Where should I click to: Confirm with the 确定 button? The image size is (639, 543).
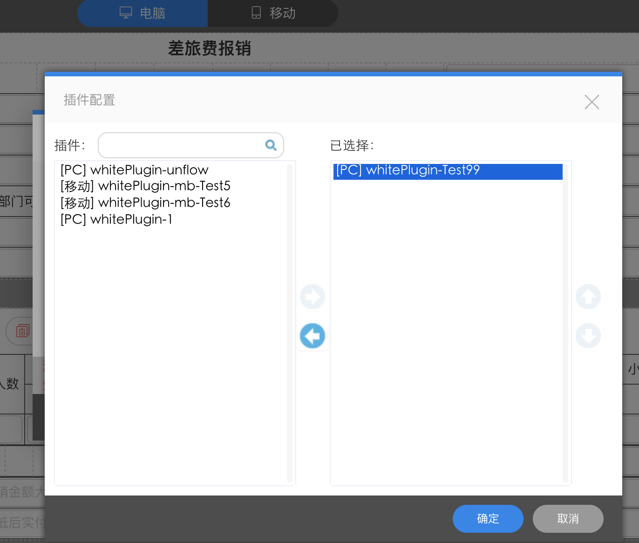[488, 519]
